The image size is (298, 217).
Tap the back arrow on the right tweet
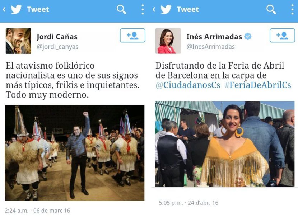pyautogui.click(x=154, y=9)
